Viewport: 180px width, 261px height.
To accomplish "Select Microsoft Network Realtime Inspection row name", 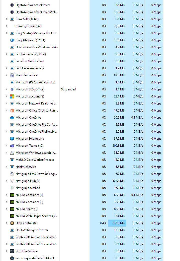I will pyautogui.click(x=36, y=103).
